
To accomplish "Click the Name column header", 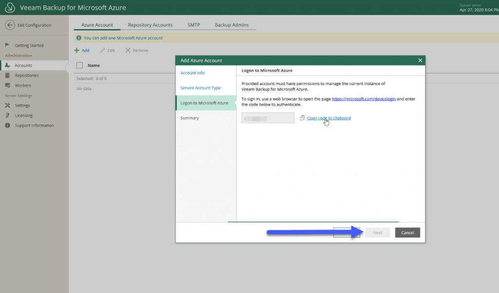I will (x=94, y=65).
